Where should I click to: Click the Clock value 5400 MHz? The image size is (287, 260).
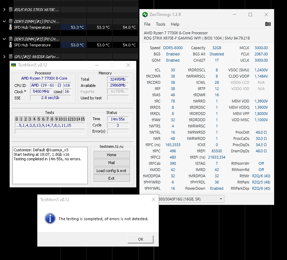[x=41, y=91]
